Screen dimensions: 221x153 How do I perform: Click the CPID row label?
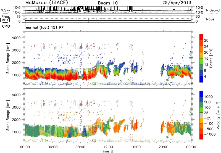click(x=6, y=26)
